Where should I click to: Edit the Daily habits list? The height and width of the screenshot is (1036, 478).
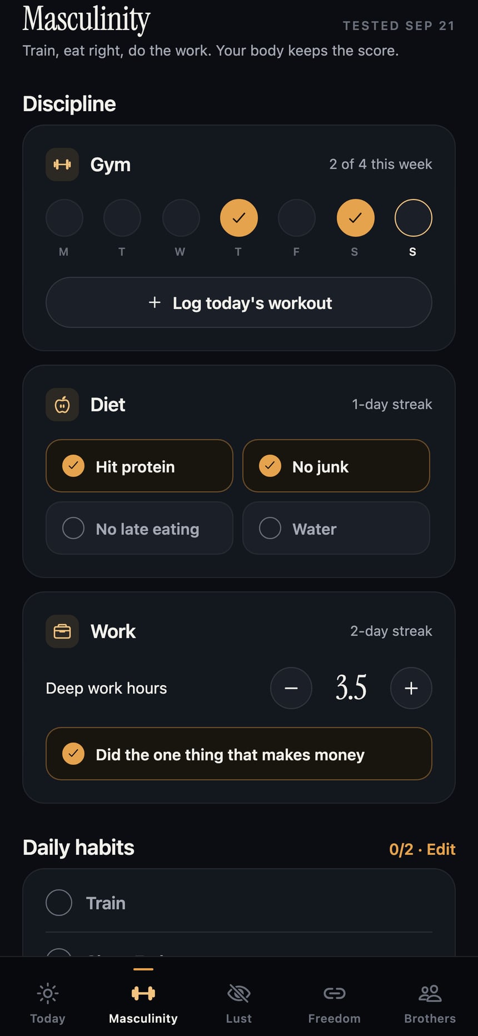pos(441,849)
